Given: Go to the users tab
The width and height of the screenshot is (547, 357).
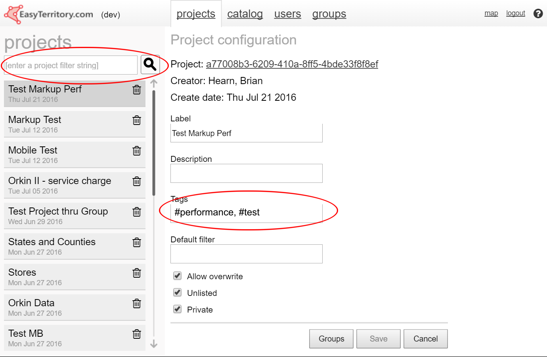Looking at the screenshot, I should [x=288, y=14].
